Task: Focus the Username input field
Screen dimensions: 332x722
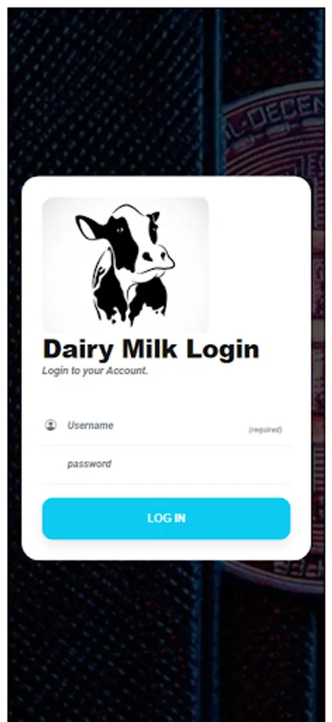Action: [166, 425]
